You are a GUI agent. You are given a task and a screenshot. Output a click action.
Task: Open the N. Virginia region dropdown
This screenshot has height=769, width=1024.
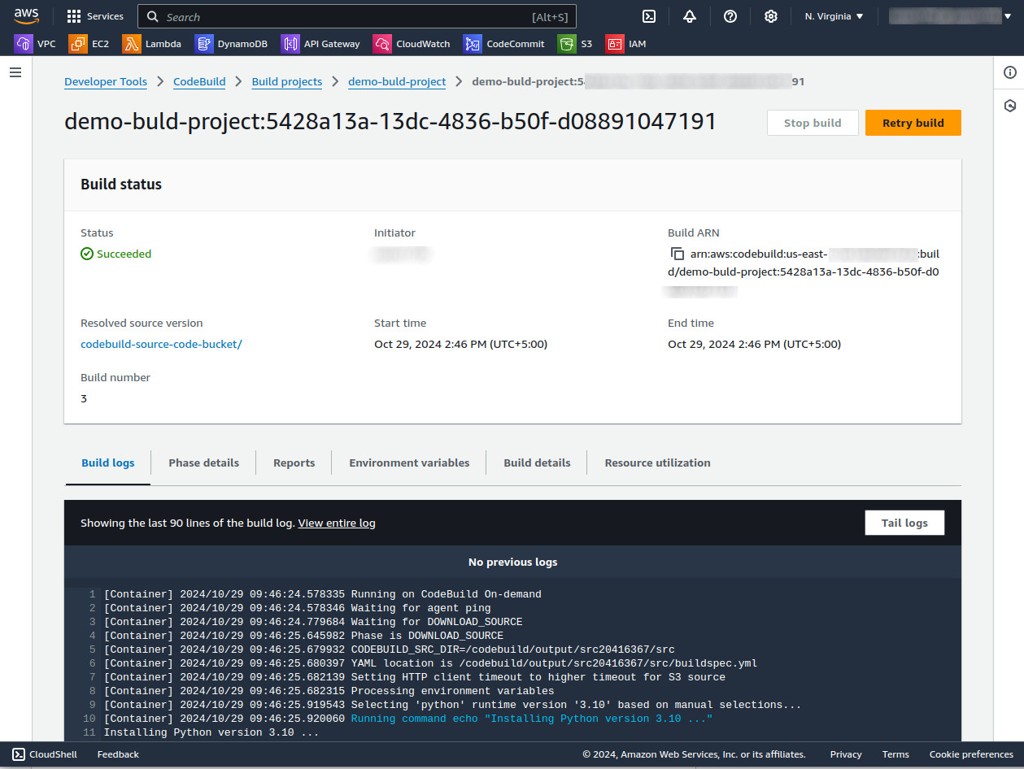click(x=834, y=16)
